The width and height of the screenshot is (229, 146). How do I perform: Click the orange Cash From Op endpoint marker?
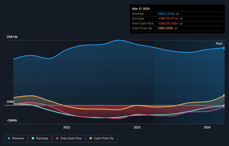pos(224,95)
